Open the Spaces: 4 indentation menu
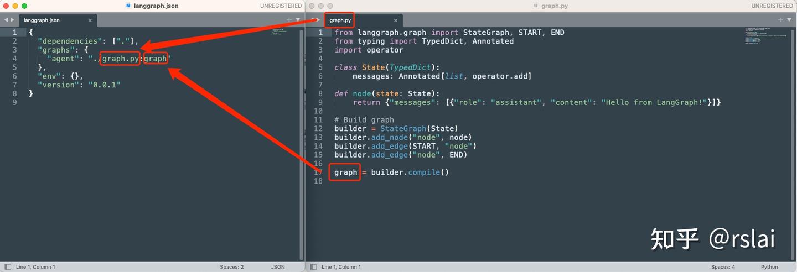Screen dimensions: 797x272 click(x=723, y=267)
